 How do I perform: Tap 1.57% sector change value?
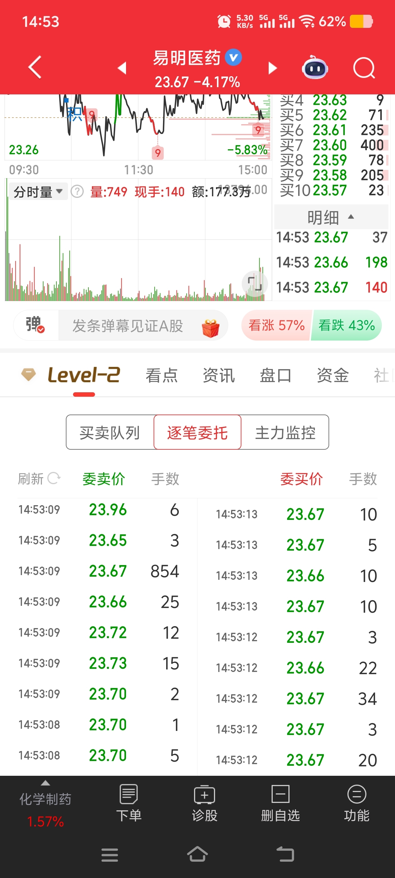[45, 822]
